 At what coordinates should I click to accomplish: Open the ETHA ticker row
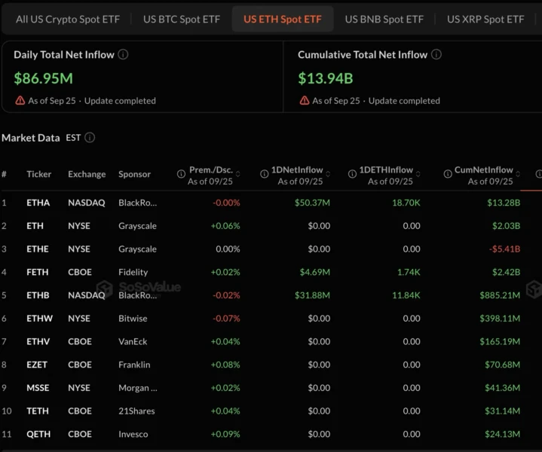38,203
